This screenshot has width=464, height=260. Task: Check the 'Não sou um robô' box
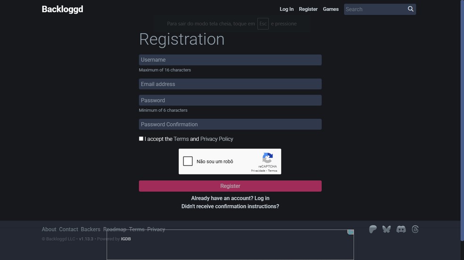click(x=188, y=161)
